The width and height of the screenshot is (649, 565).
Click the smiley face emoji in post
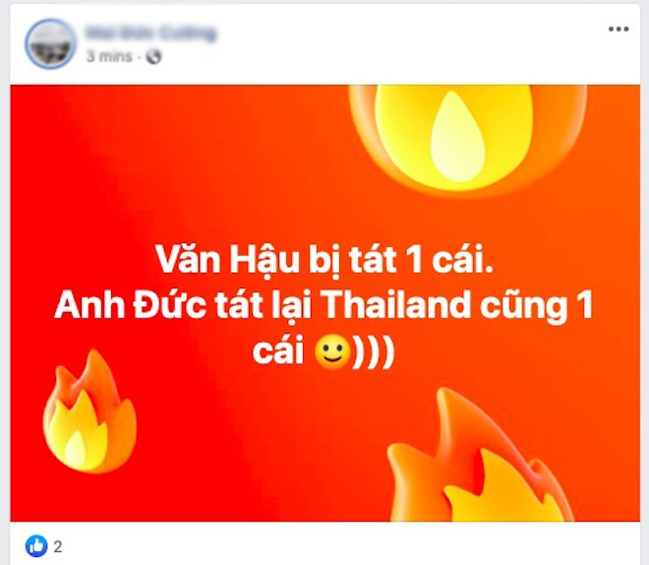[x=332, y=352]
